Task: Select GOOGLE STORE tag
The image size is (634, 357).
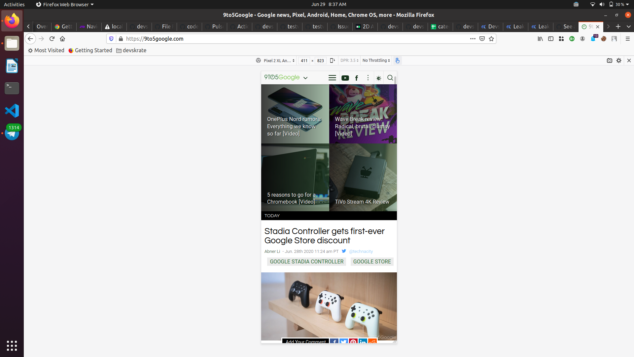Action: point(372,261)
